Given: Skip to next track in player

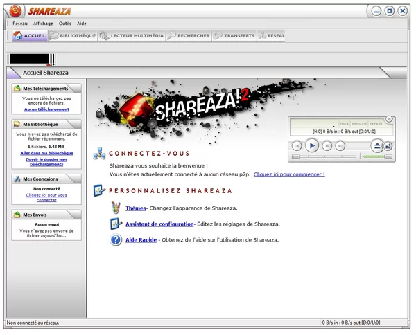Looking at the screenshot, I should (340, 145).
